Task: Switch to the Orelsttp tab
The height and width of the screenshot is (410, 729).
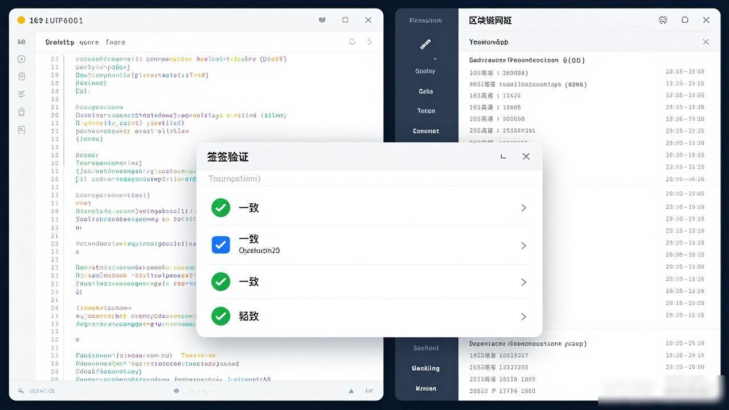Action: click(x=60, y=42)
